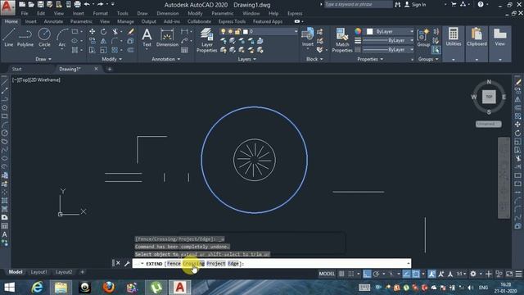The width and height of the screenshot is (524, 295).
Task: Click the MODEL button in status bar
Action: tap(327, 274)
